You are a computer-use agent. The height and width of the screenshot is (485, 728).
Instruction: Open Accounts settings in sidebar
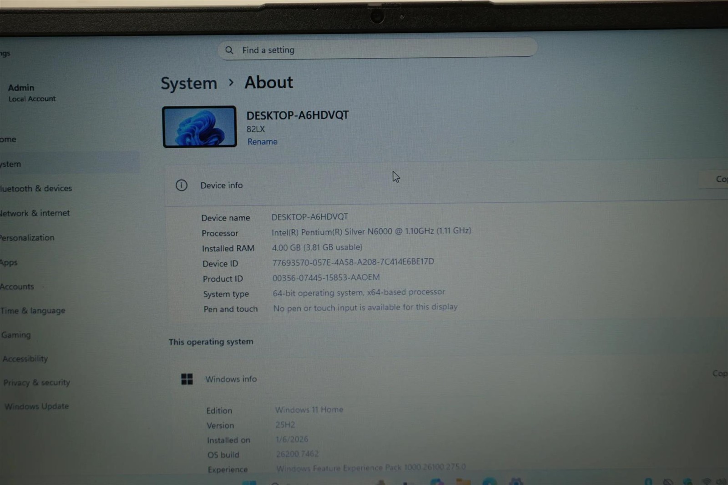(17, 286)
